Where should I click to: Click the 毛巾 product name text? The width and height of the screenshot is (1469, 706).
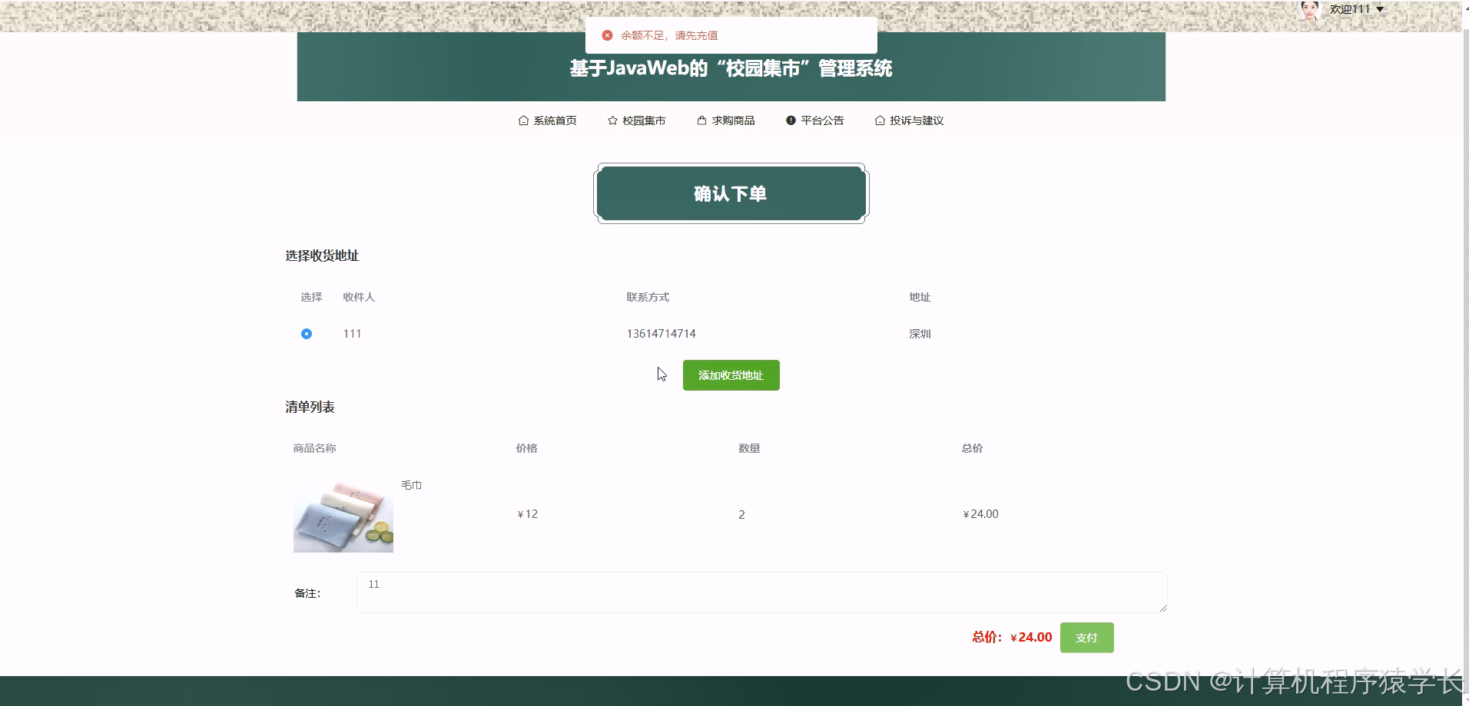[x=412, y=484]
